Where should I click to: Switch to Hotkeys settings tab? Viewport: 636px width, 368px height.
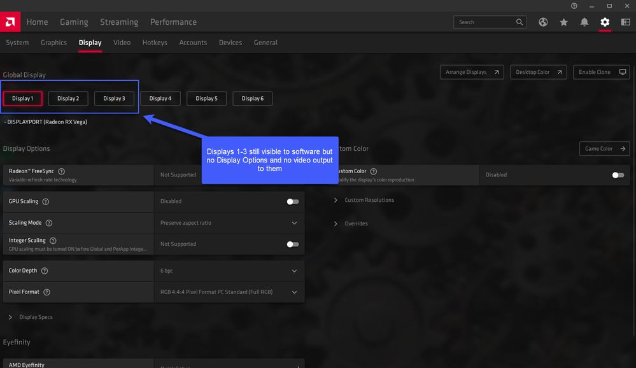point(155,43)
